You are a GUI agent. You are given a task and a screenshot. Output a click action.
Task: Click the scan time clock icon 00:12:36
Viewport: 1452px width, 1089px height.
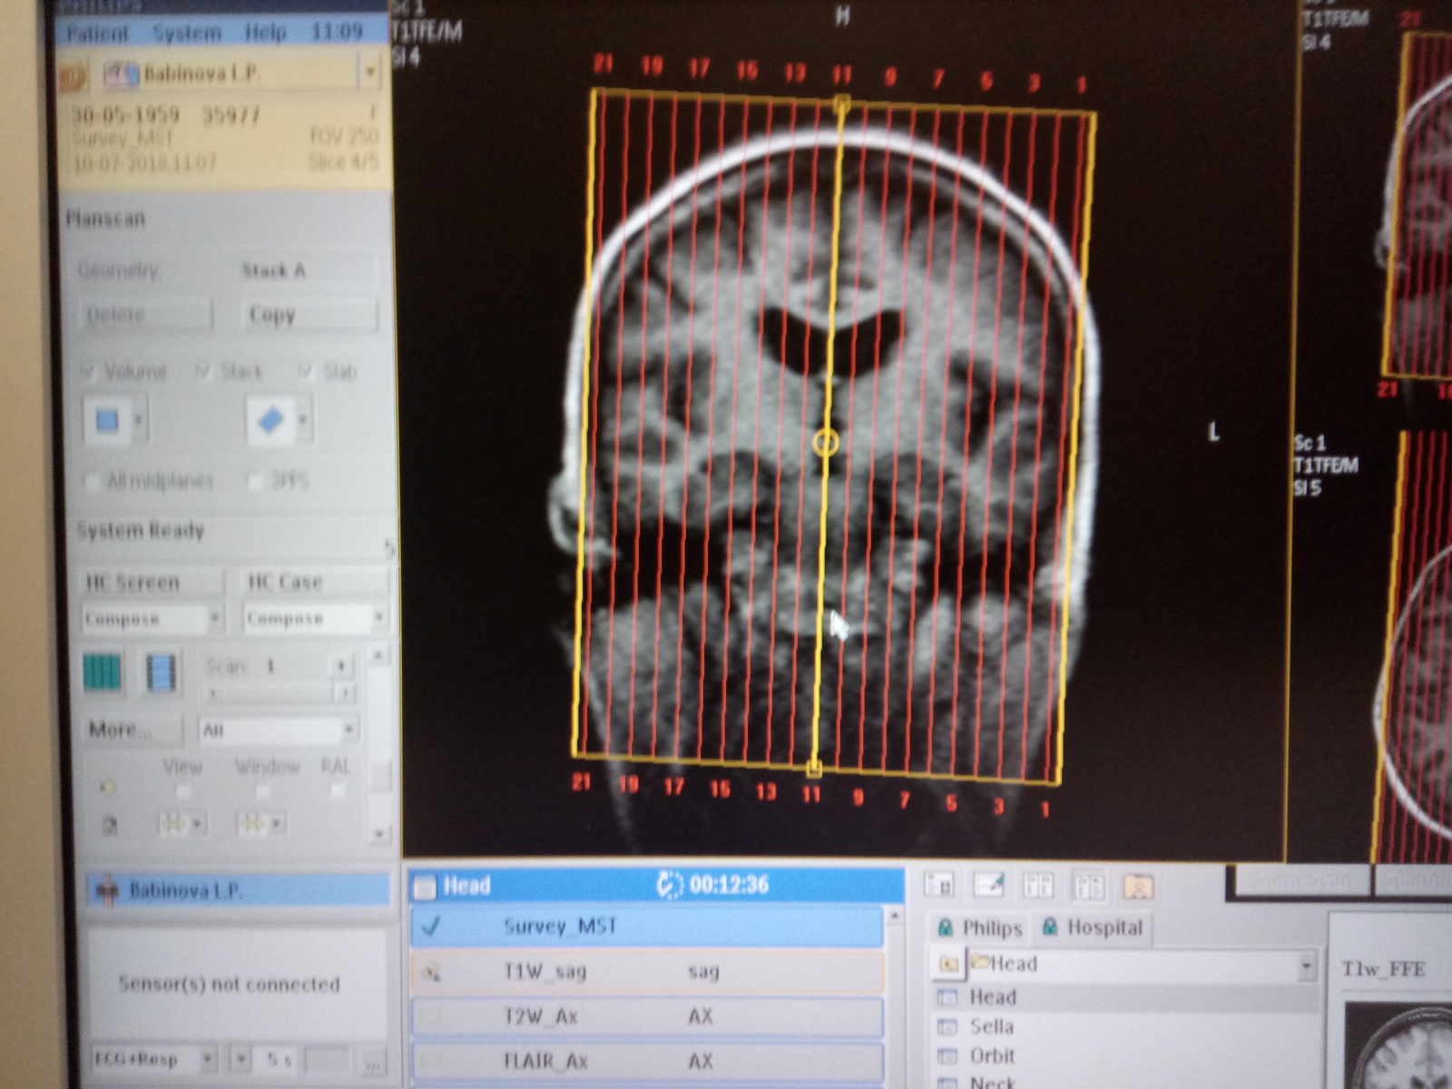coord(670,884)
